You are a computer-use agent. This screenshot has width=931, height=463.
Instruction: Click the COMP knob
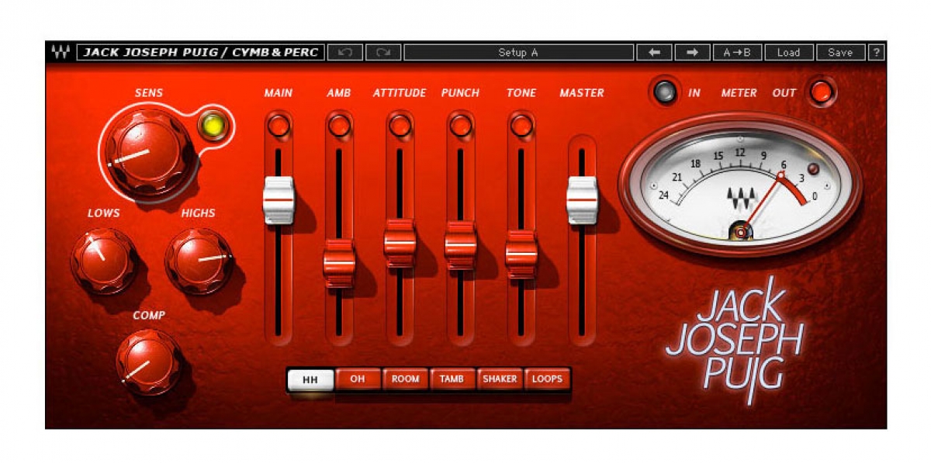click(148, 362)
